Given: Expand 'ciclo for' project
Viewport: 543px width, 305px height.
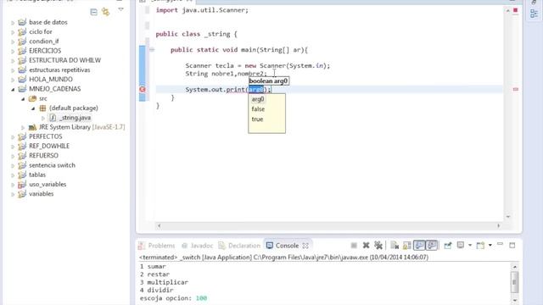Looking at the screenshot, I should [x=13, y=32].
